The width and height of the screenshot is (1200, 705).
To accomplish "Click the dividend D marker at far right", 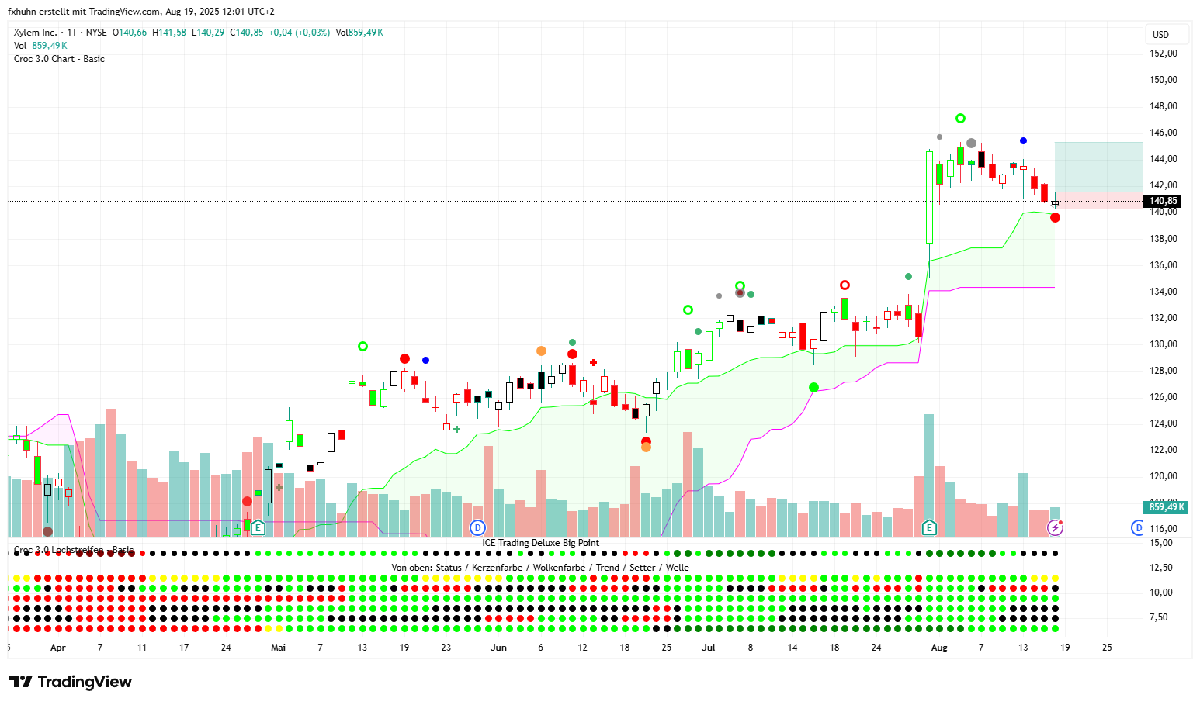I will click(1138, 528).
